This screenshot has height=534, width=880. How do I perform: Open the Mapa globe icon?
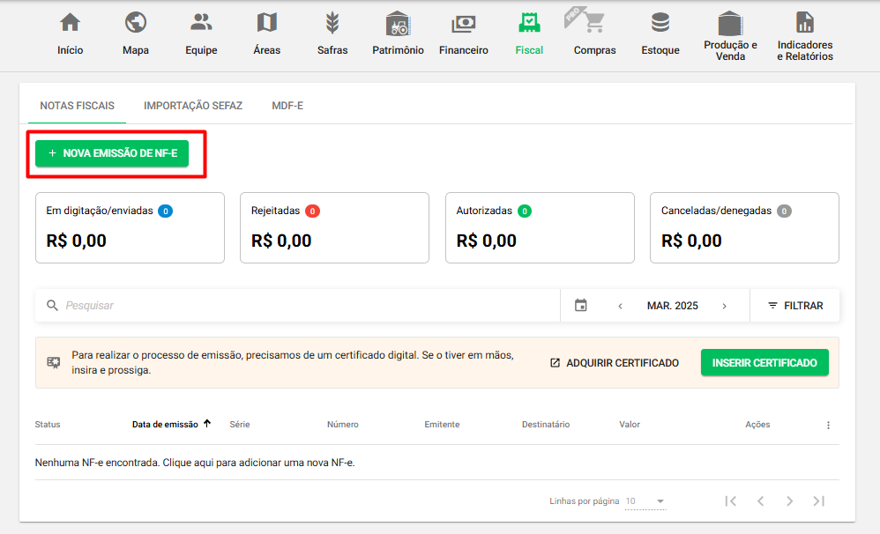(x=135, y=23)
